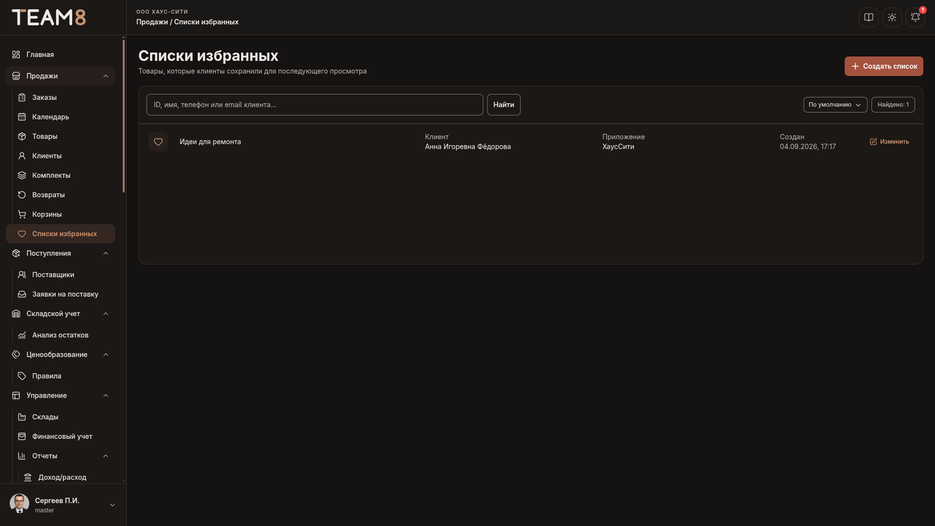Click the Финансовый учет icon
The height and width of the screenshot is (526, 935).
coord(22,436)
